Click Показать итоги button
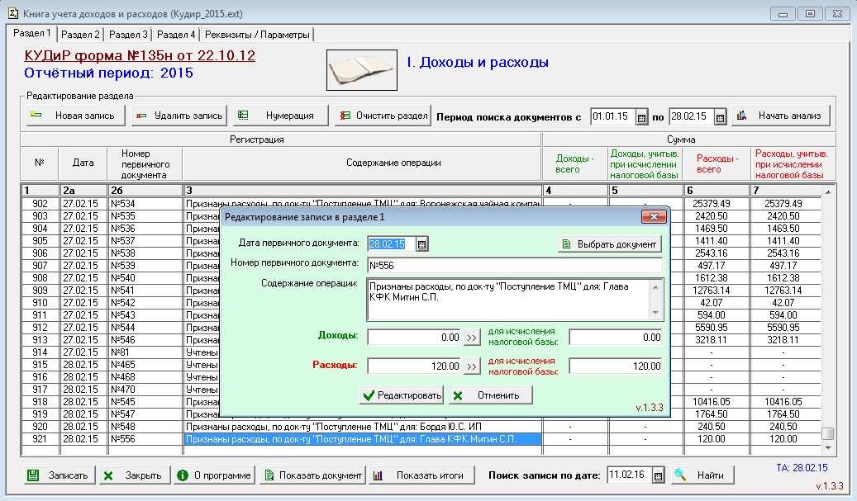The height and width of the screenshot is (501, 857). (x=421, y=475)
